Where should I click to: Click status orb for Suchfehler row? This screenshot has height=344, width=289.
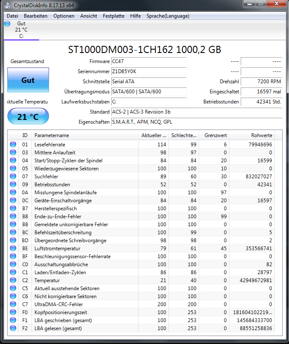coord(13,176)
